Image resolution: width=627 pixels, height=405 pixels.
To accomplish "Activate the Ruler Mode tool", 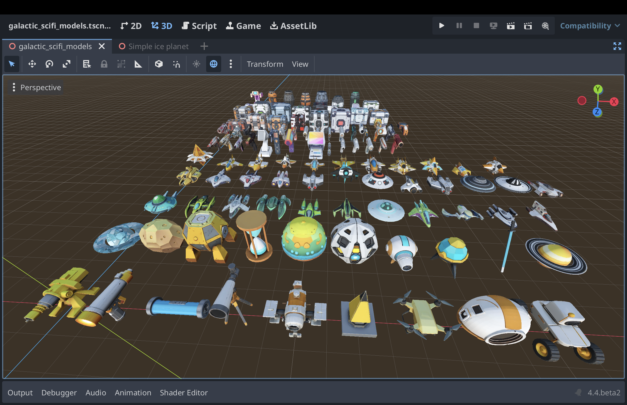I will (x=138, y=64).
